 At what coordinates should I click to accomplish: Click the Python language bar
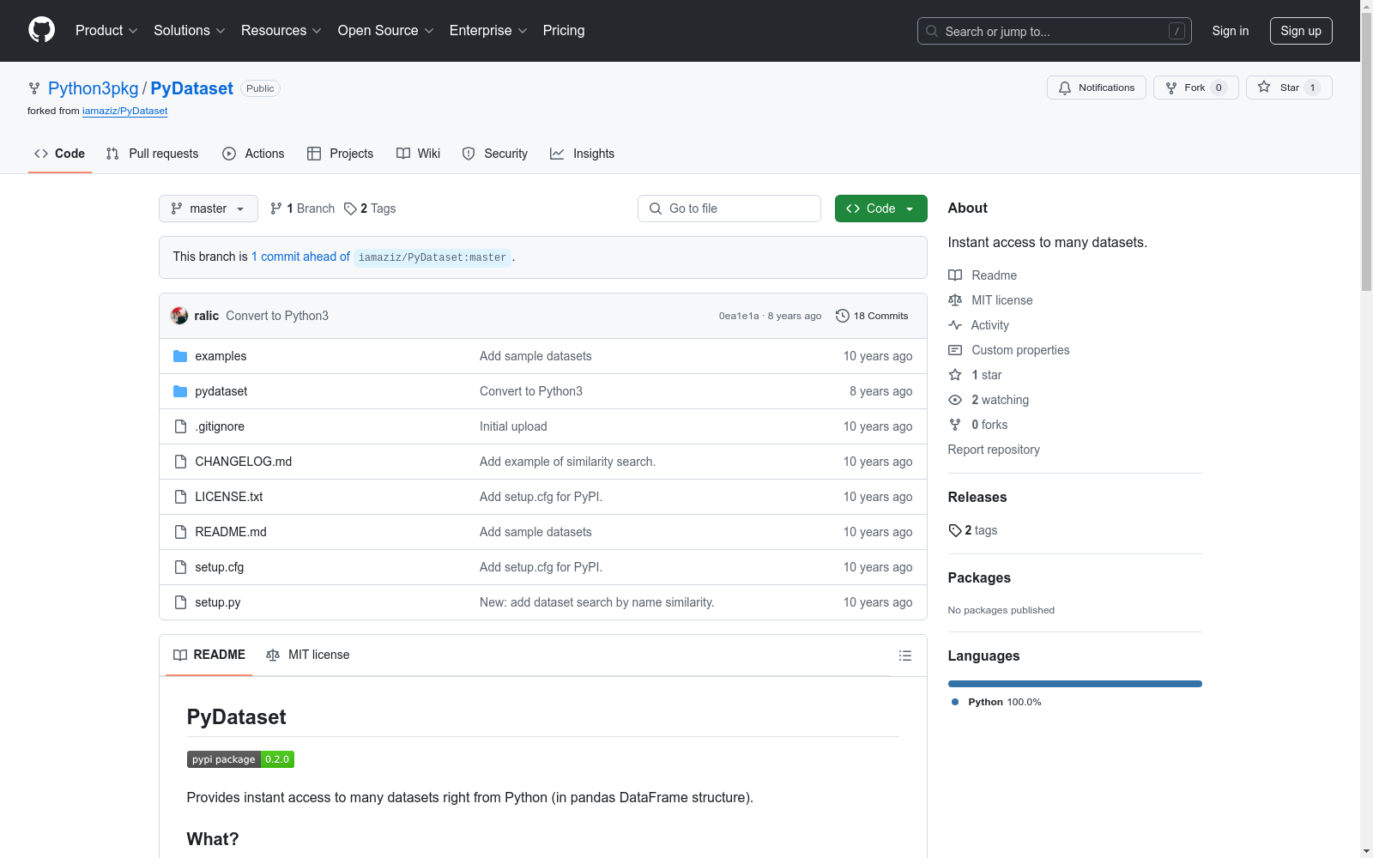(1075, 684)
